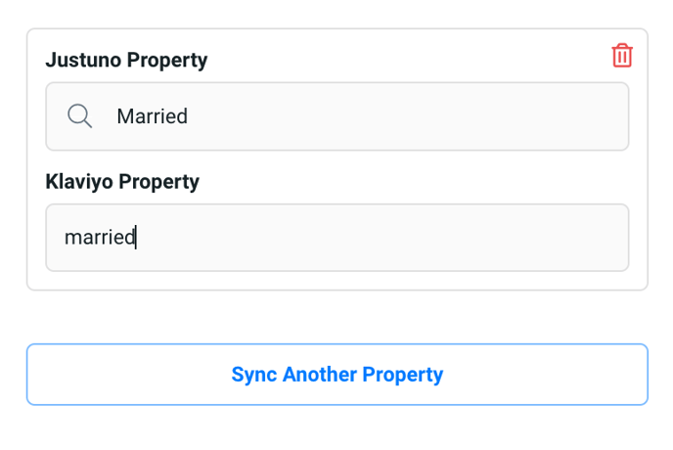Click the Sync Another Property button

pos(337,374)
